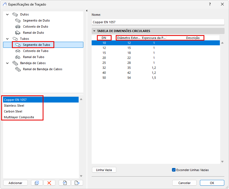
Task: Select the table row with DN 25
Action: pyautogui.click(x=156, y=63)
